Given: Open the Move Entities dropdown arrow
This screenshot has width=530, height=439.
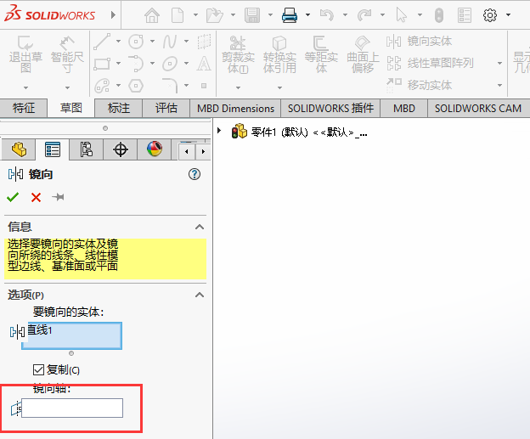Looking at the screenshot, I should (x=500, y=85).
